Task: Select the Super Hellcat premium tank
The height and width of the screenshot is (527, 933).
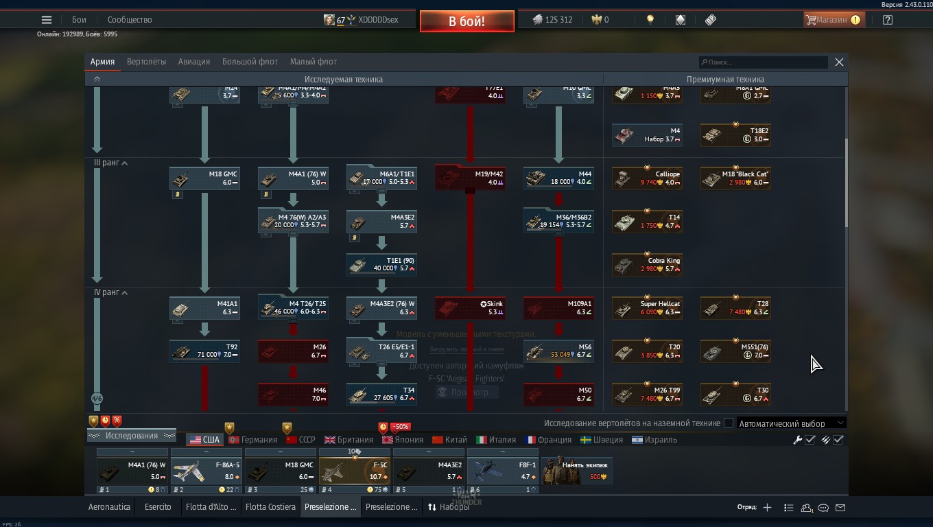Action: click(647, 308)
